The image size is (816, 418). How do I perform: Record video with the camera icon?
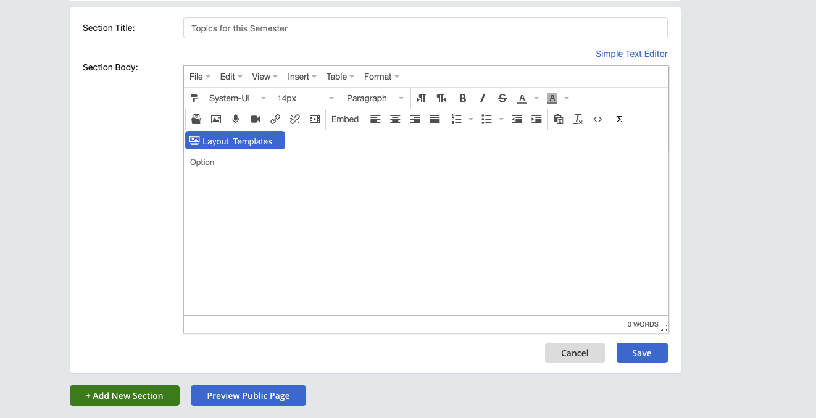[256, 119]
